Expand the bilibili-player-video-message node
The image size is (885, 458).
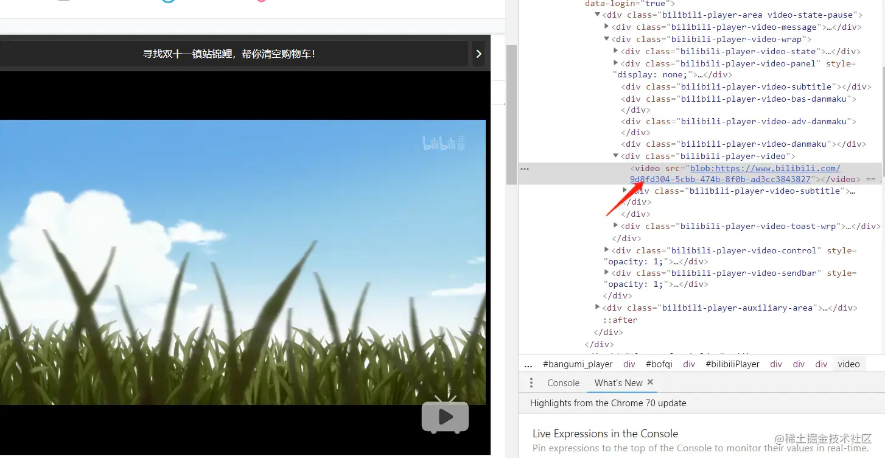pyautogui.click(x=607, y=26)
